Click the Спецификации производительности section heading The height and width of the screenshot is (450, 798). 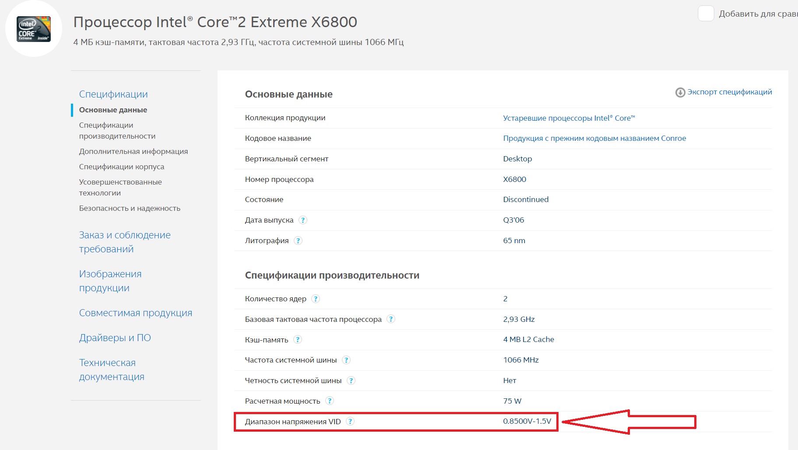[x=332, y=276]
